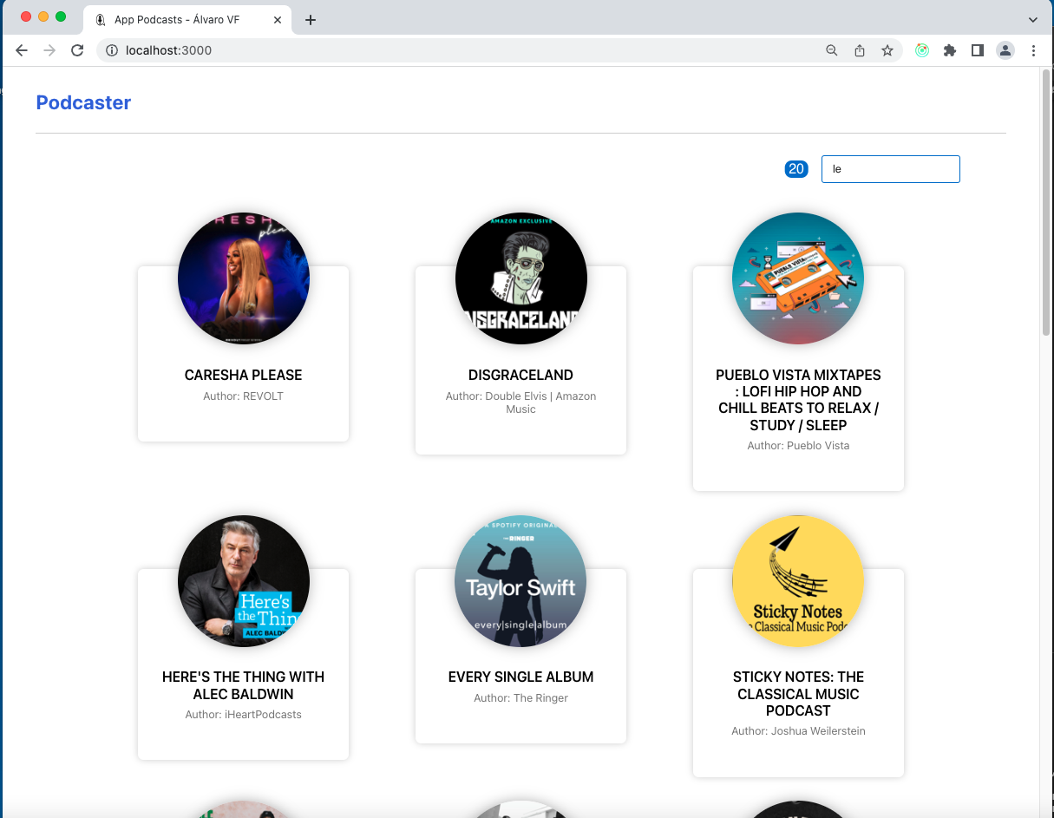Viewport: 1054px width, 818px height.
Task: Select the DISGRACELAND title
Action: click(x=521, y=375)
